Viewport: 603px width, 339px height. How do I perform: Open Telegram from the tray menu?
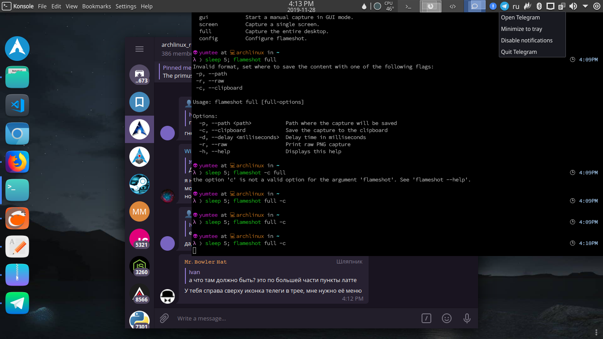532,18
